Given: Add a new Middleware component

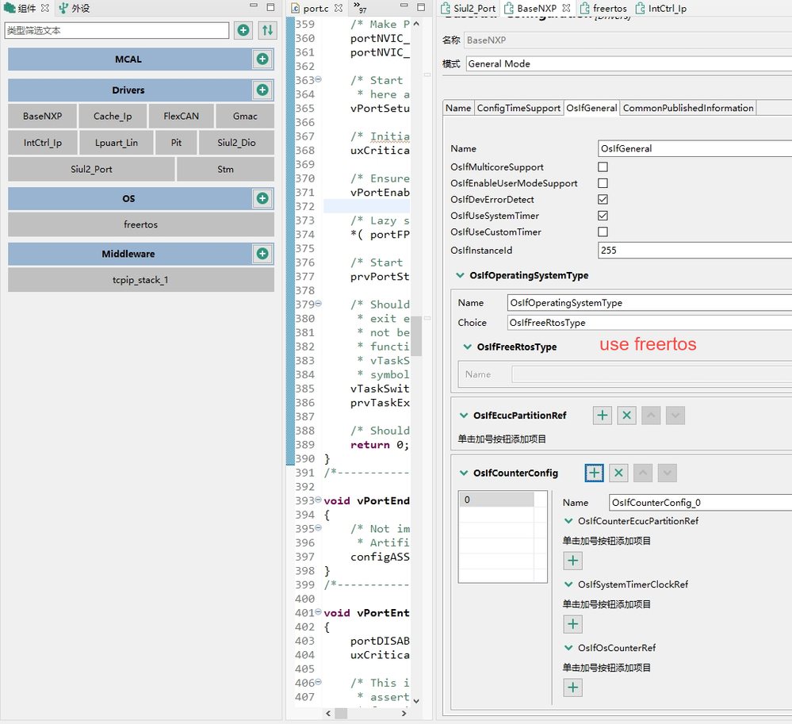Looking at the screenshot, I should [262, 254].
